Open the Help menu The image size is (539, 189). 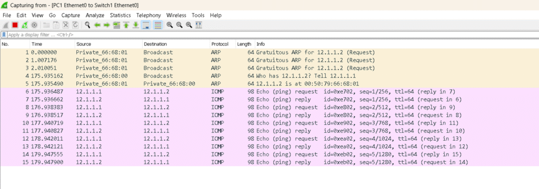click(x=215, y=15)
